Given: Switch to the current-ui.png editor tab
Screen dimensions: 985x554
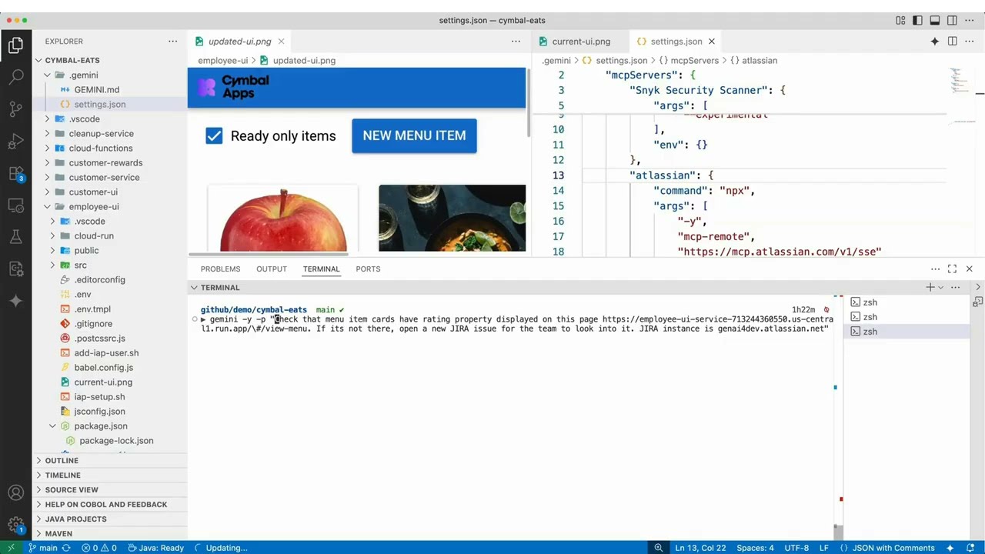Looking at the screenshot, I should 580,42.
